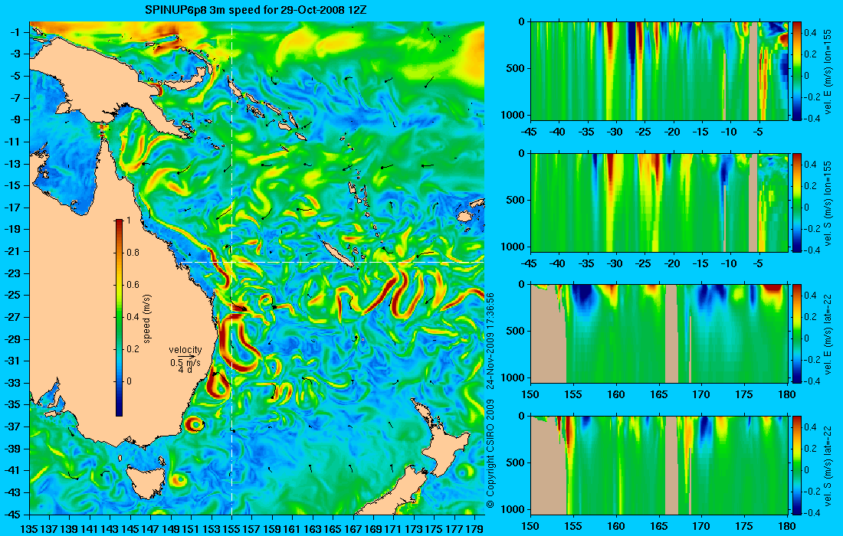The image size is (843, 536).
Task: Click the '-30' tick on top cross-section axis
Action: [x=615, y=132]
